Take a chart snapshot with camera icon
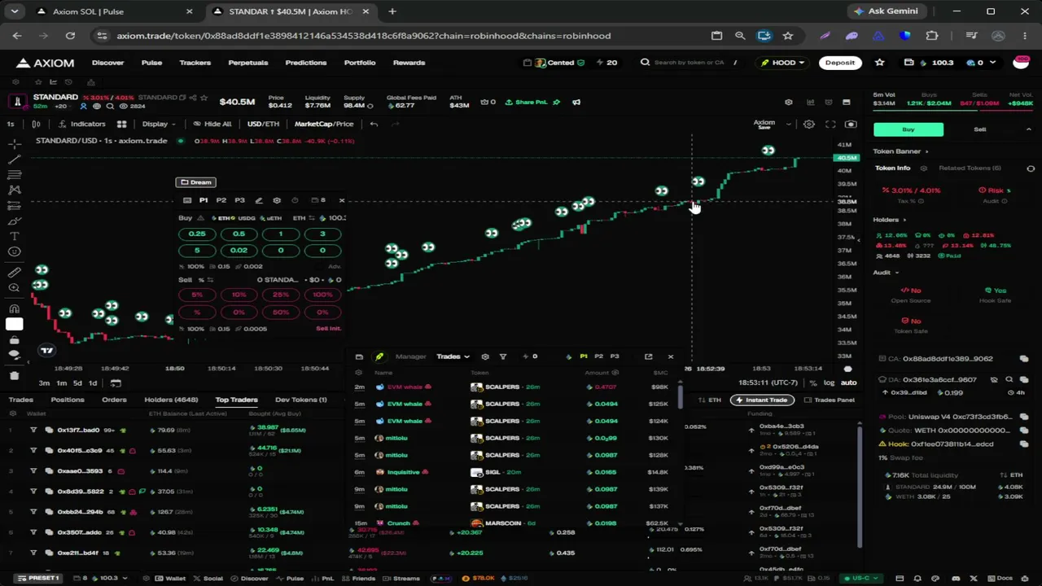1042x586 pixels. coord(851,124)
